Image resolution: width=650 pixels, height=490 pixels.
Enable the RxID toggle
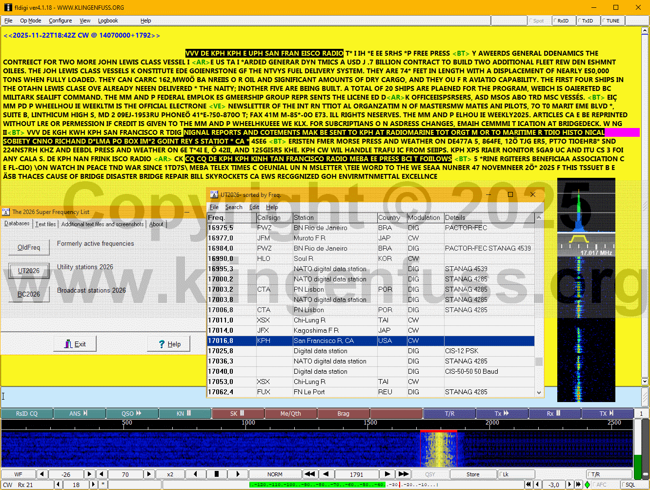tap(563, 21)
